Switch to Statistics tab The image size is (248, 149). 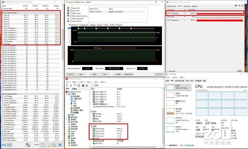coord(119,25)
